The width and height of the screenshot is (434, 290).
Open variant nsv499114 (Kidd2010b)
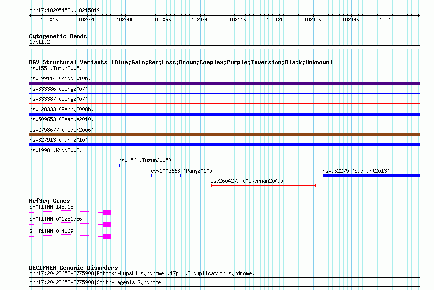click(60, 78)
